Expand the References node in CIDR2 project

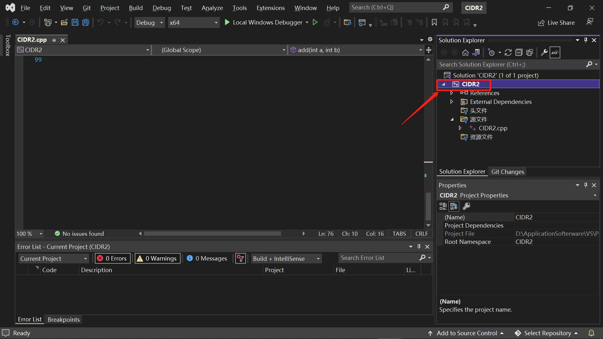point(452,93)
